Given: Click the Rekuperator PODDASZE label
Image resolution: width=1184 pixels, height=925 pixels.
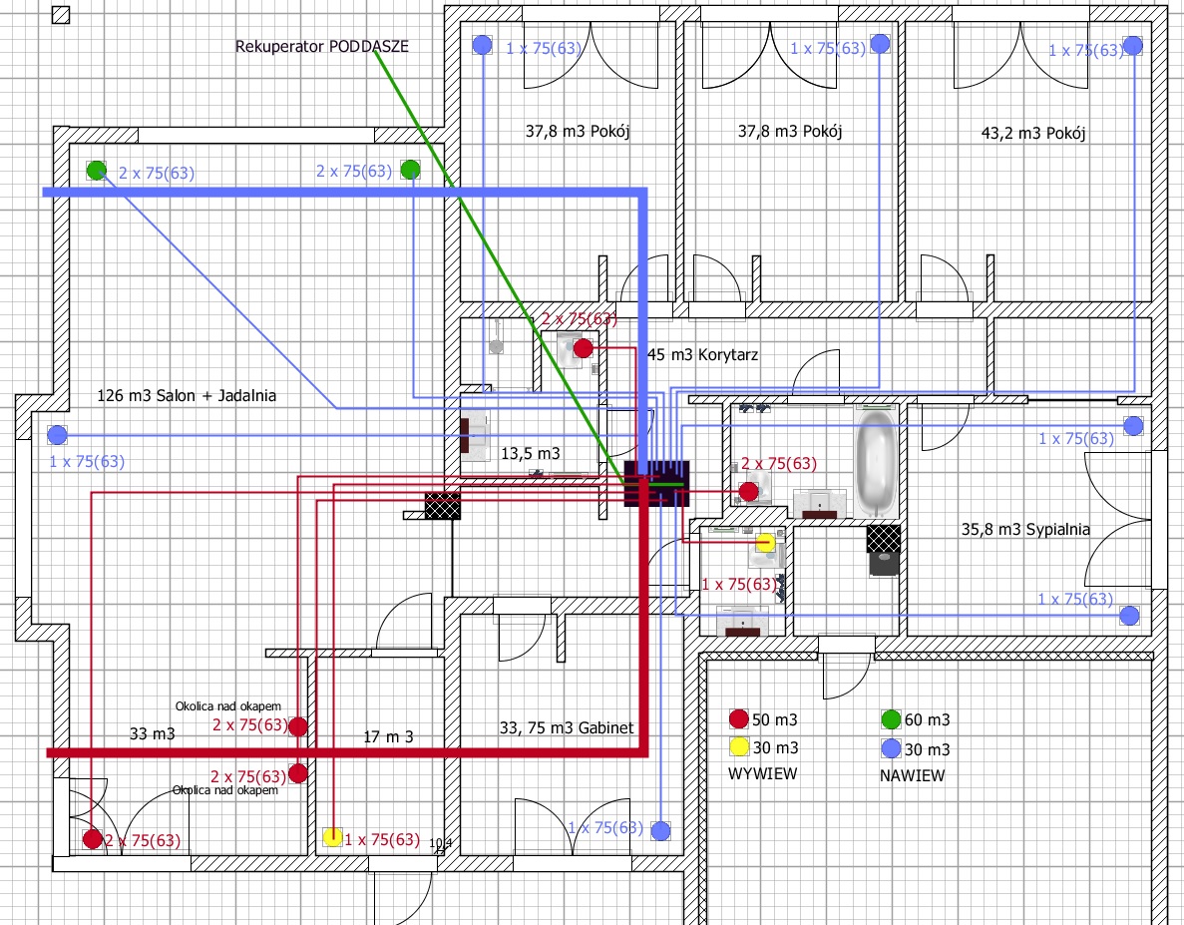Looking at the screenshot, I should click(322, 46).
